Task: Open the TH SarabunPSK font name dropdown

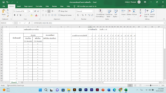Action: (x=27, y=11)
